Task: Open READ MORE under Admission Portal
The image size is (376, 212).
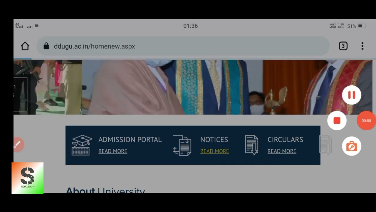Action: [113, 151]
